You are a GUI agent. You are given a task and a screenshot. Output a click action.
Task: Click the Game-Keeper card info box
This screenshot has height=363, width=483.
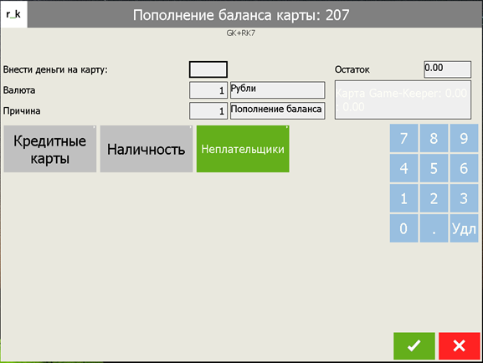(x=403, y=100)
